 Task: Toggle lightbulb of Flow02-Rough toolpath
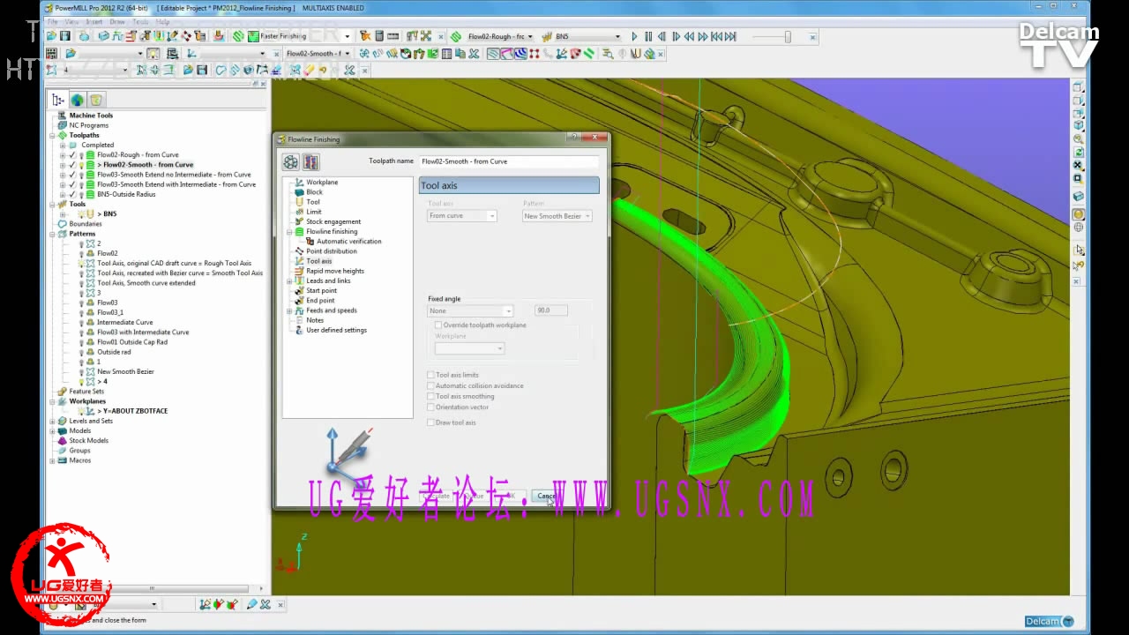coord(81,155)
